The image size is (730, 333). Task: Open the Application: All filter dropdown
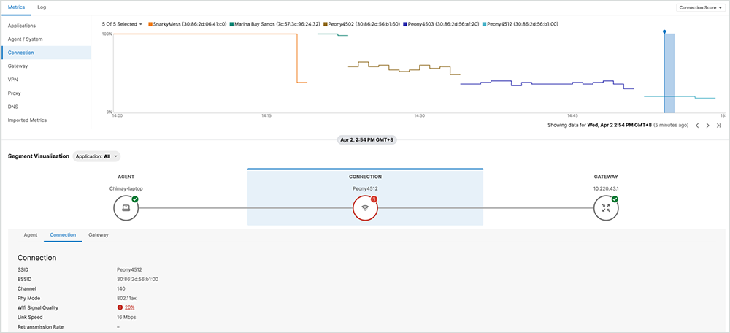click(x=96, y=156)
